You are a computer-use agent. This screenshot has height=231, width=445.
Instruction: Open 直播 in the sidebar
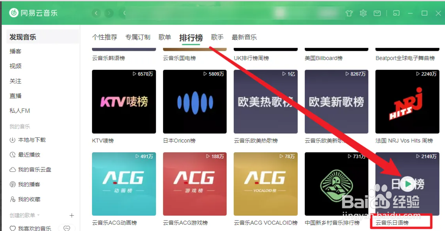point(15,96)
